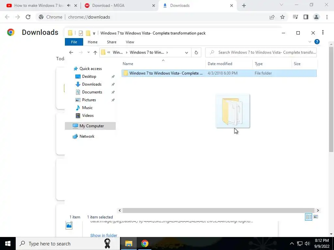Screen dimensions: 334x250
Task: Click the share page icon in Chrome
Action: click(x=272, y=17)
